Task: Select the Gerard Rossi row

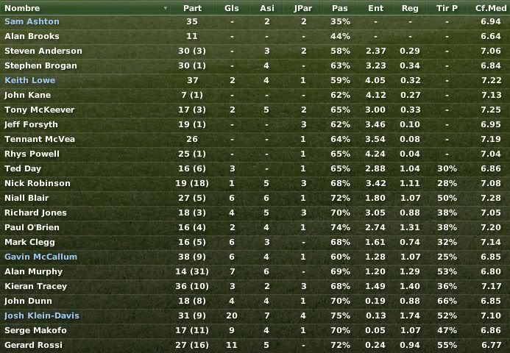Action: pos(255,345)
